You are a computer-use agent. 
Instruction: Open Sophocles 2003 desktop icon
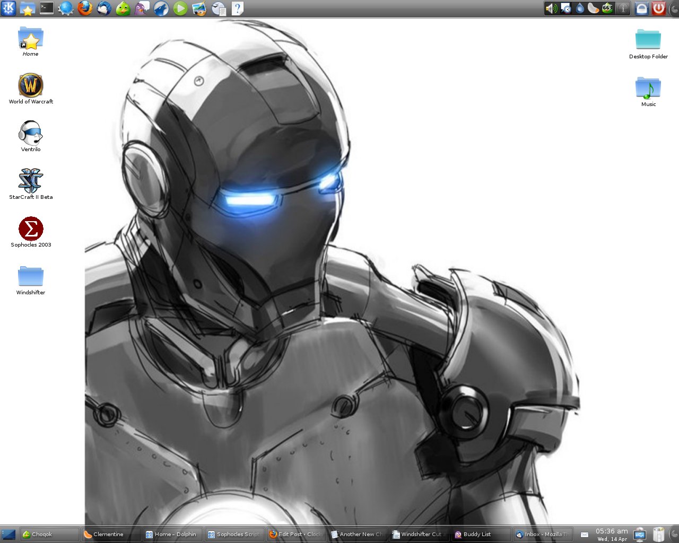point(31,232)
